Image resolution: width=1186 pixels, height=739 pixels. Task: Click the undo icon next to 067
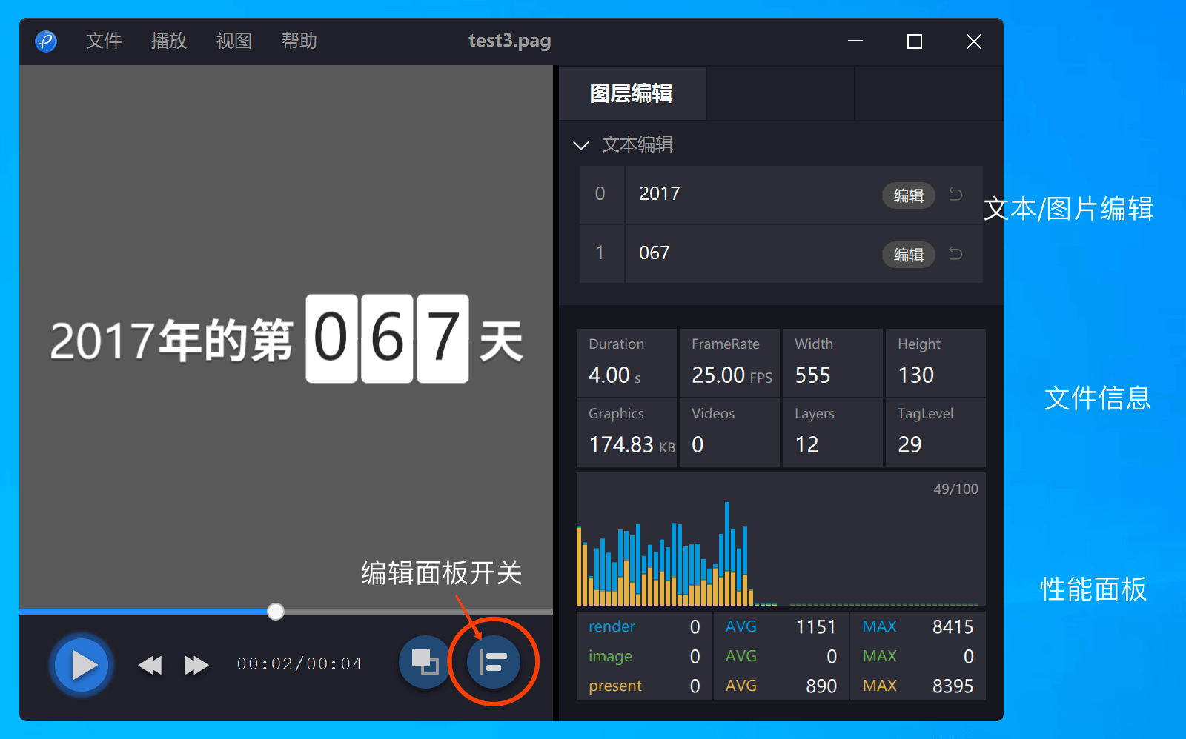pos(955,254)
